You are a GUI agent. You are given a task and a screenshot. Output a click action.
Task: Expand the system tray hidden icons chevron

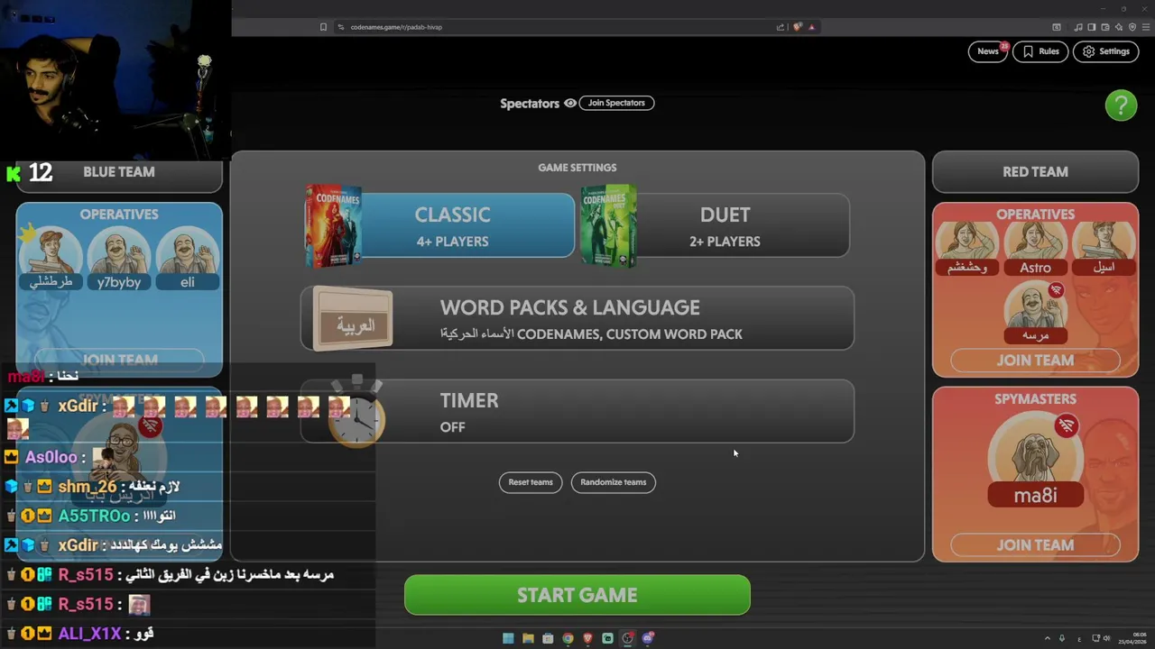click(x=1048, y=638)
